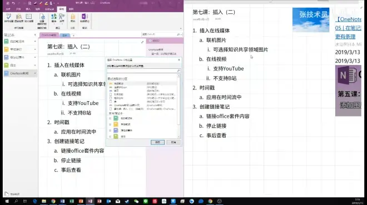Select the yellow highlighter in the quick access toolbar

tap(46, 3)
